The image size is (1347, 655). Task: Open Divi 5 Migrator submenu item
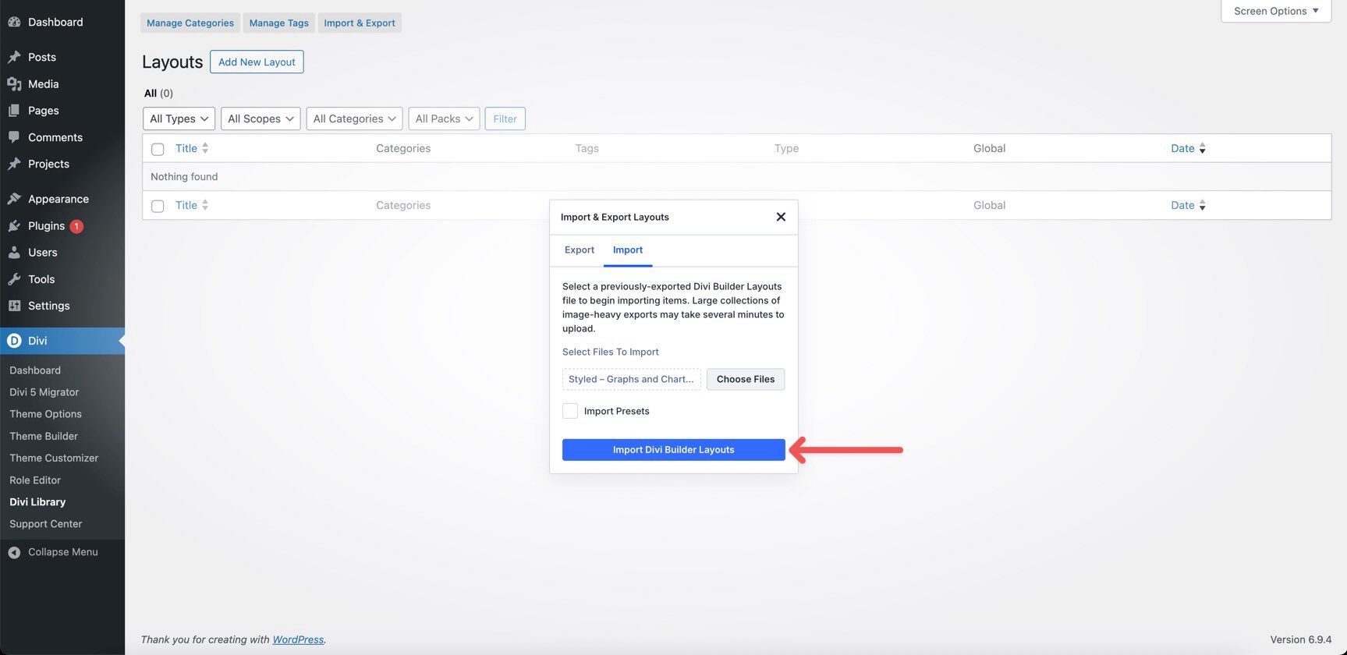[44, 392]
